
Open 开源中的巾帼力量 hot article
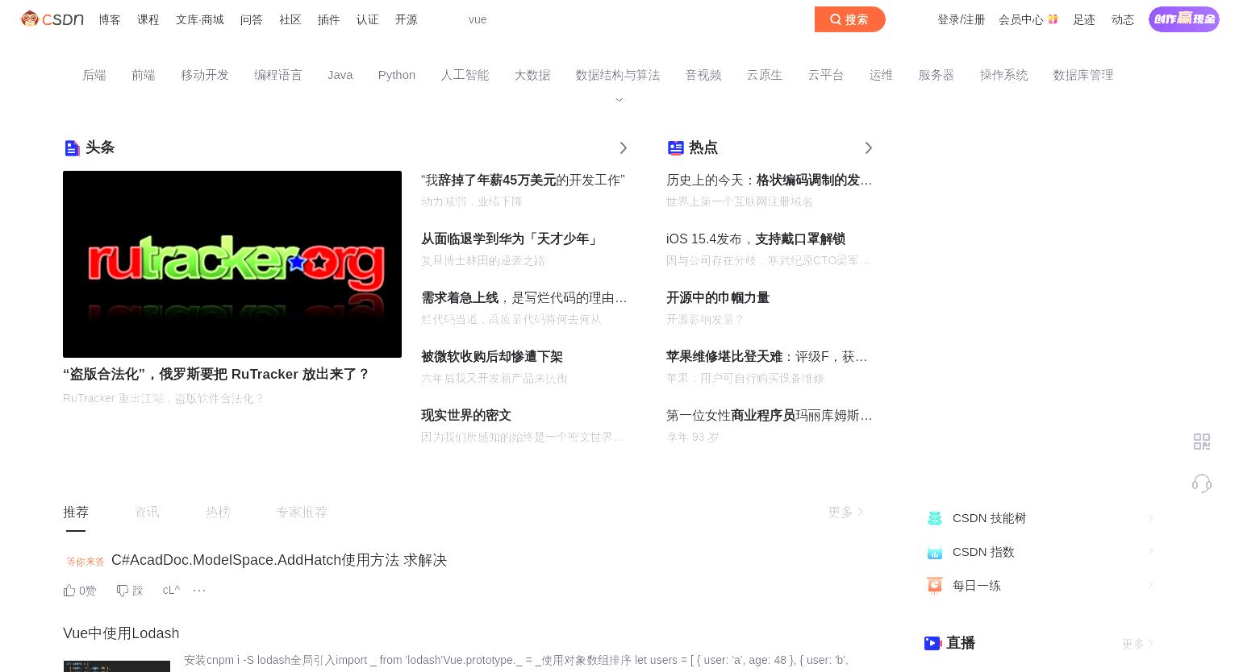pyautogui.click(x=718, y=298)
